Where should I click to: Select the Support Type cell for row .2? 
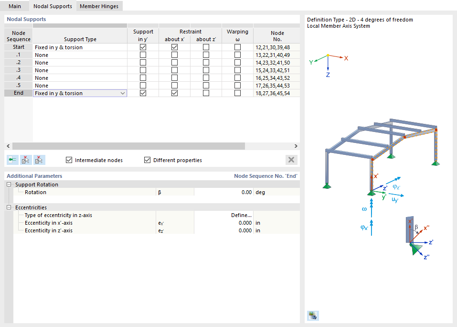[x=80, y=62]
